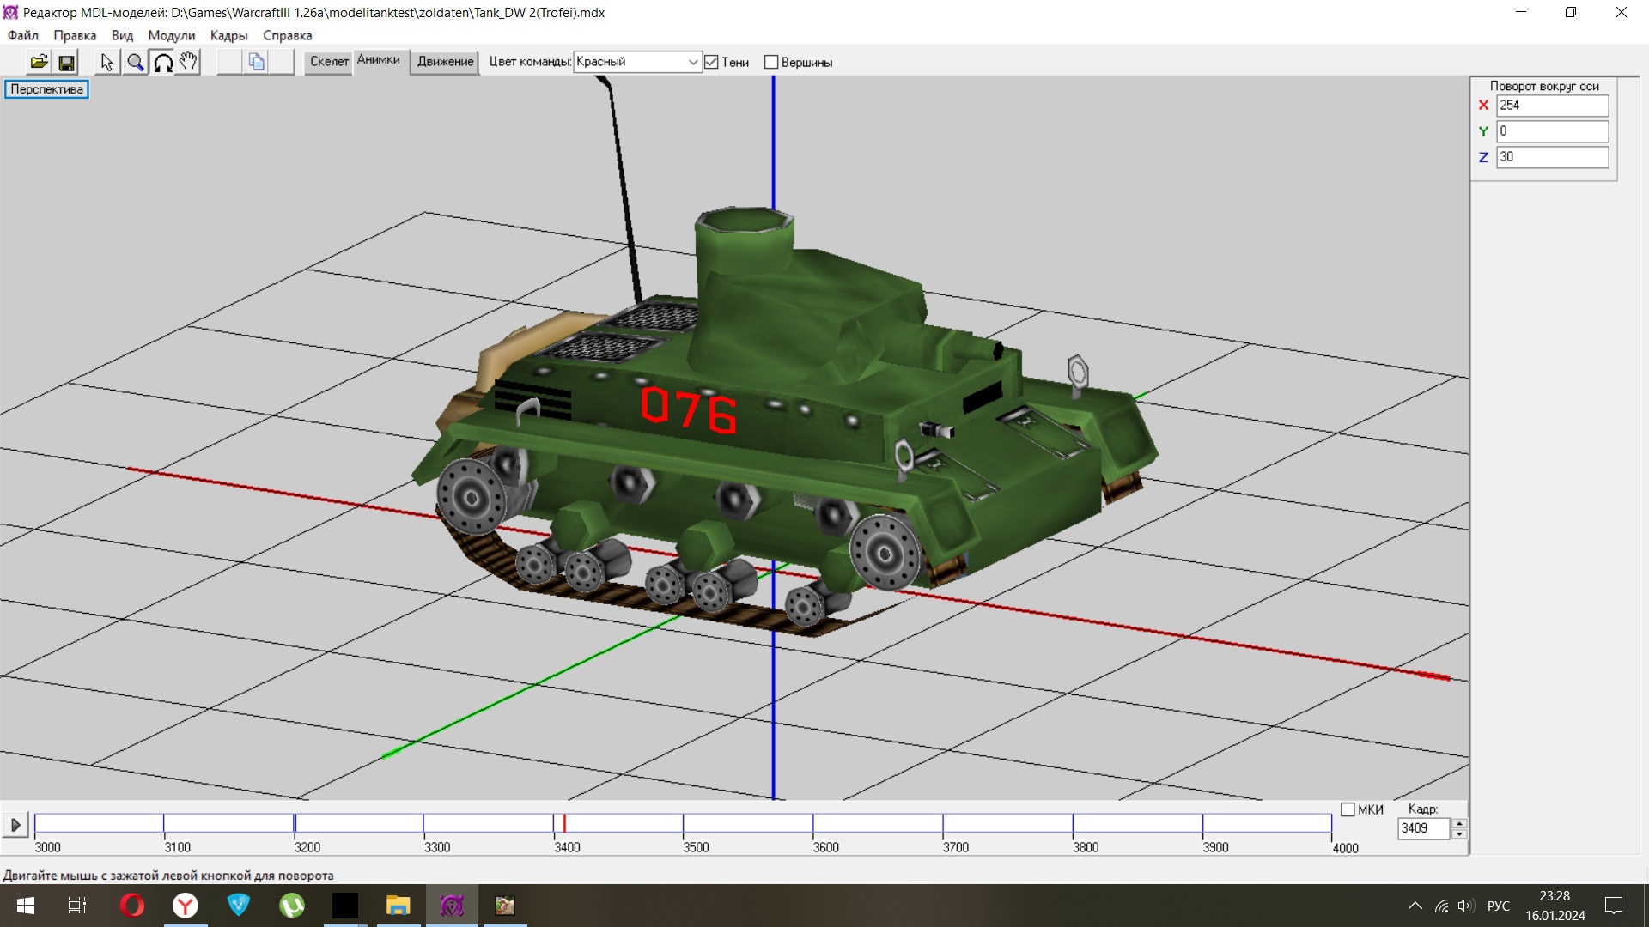Click the save floppy disk icon
The image size is (1649, 927).
[x=66, y=62]
